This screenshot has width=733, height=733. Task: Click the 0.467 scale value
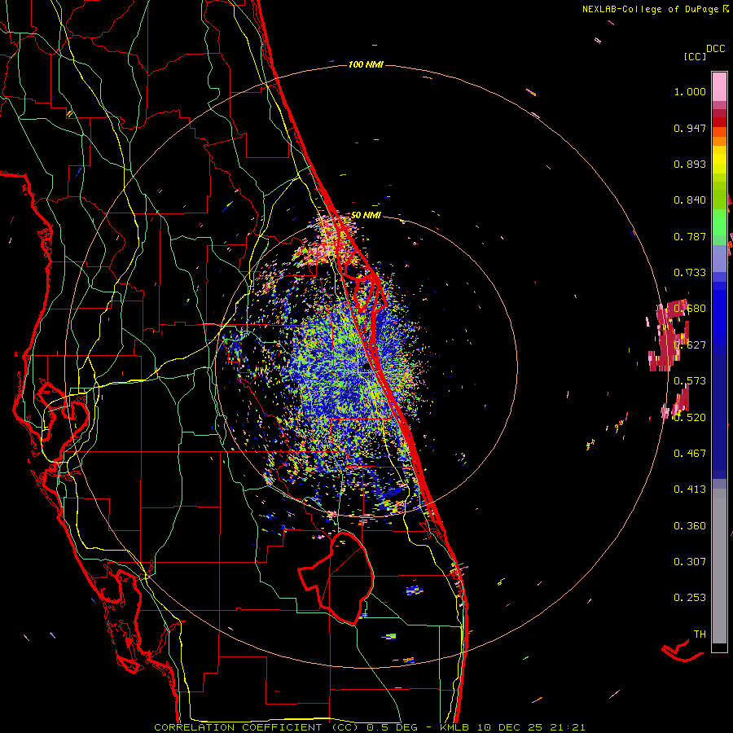(690, 454)
